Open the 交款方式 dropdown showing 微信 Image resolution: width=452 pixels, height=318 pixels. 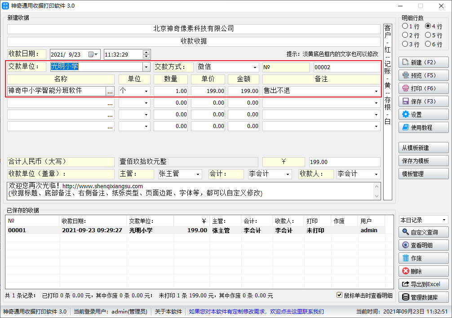(255, 67)
